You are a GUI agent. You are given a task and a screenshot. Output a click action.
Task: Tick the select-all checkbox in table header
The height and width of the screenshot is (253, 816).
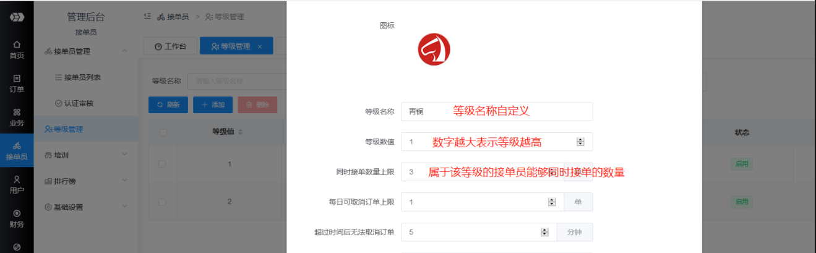[162, 132]
